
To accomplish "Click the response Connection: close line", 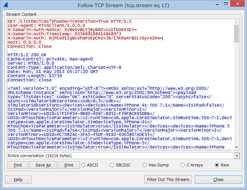I will coord(30,80).
